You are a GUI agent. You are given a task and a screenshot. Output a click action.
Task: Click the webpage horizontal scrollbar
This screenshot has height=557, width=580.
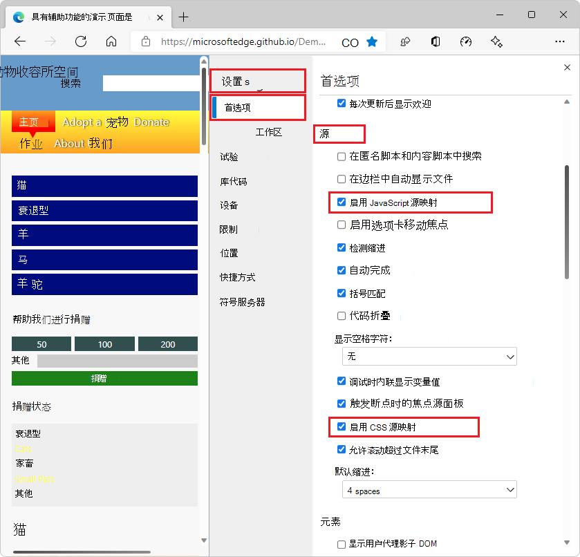pos(82,552)
